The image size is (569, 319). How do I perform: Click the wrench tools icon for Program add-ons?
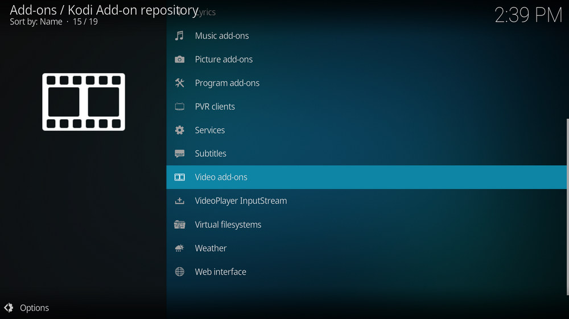point(179,83)
